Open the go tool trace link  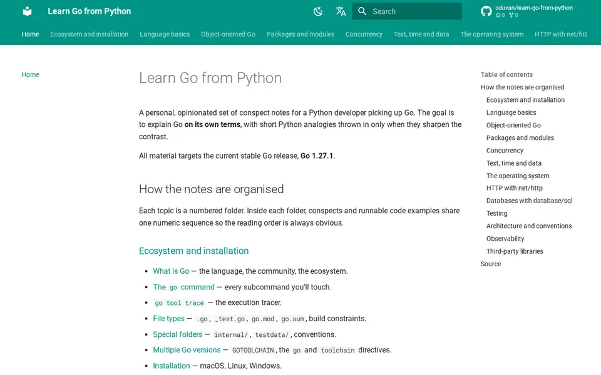[x=179, y=302]
